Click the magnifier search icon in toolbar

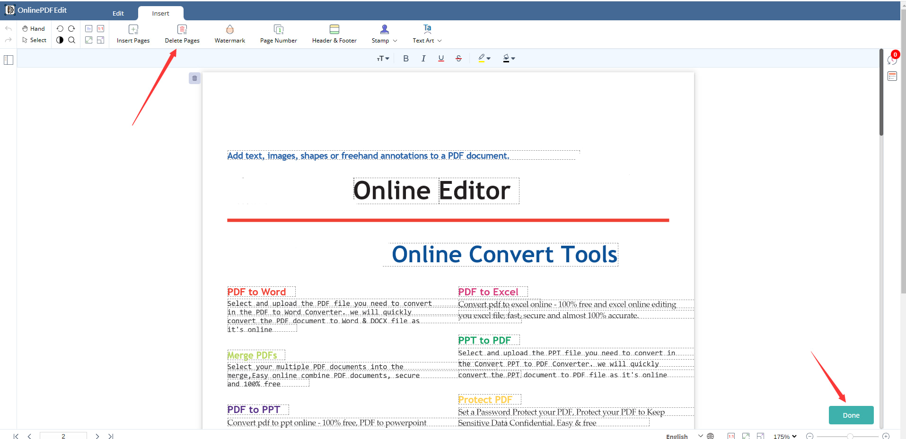(x=72, y=40)
